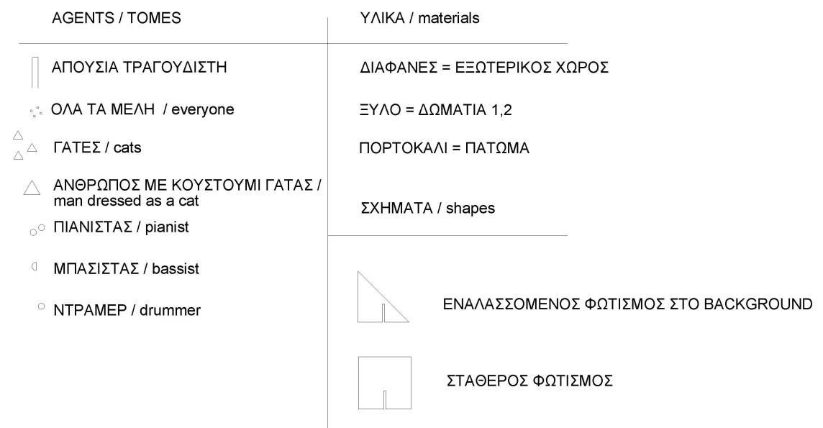Image resolution: width=823 pixels, height=428 pixels.
Task: Click the bassist half-circle symbol
Action: tap(34, 268)
